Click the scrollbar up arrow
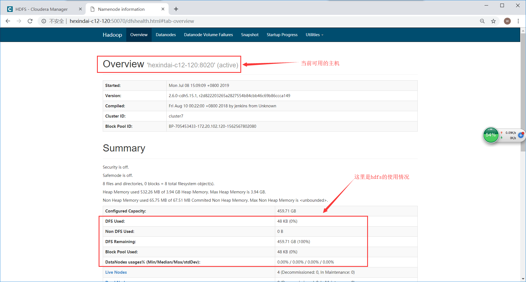Image resolution: width=526 pixels, height=282 pixels. coord(523,31)
